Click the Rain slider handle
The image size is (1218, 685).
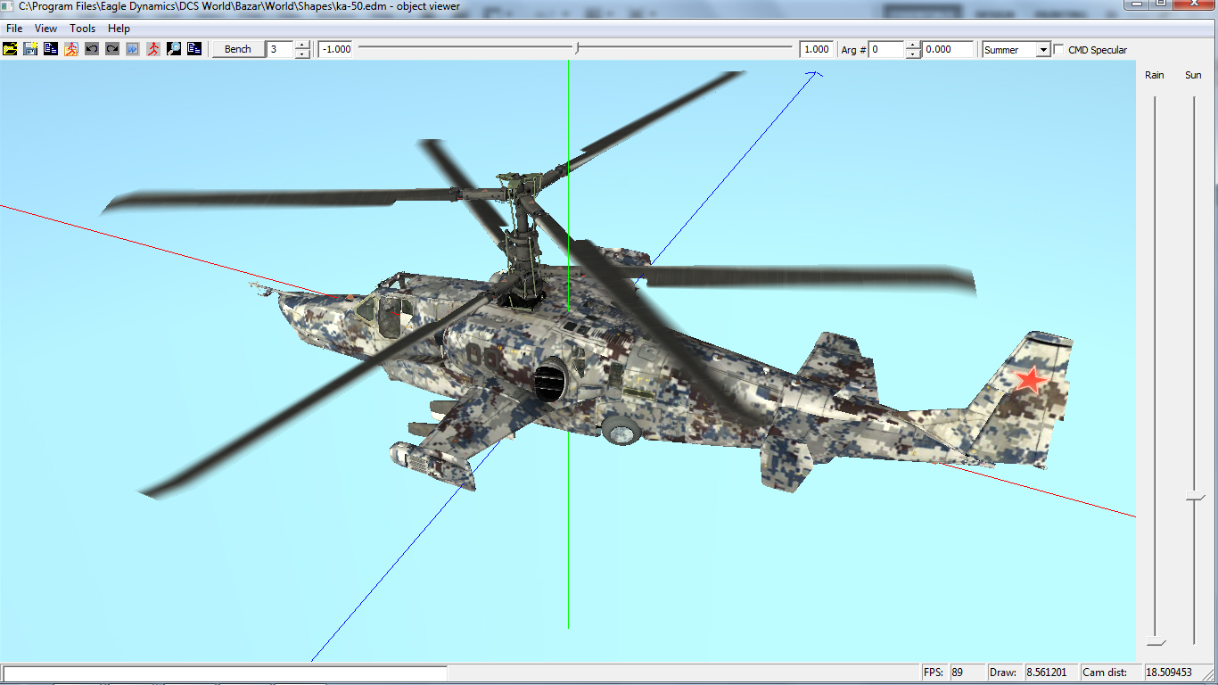pos(1156,642)
